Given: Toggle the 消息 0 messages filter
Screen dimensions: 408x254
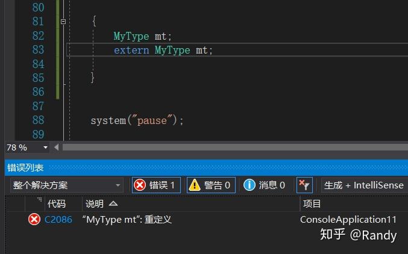Looking at the screenshot, I should point(265,185).
